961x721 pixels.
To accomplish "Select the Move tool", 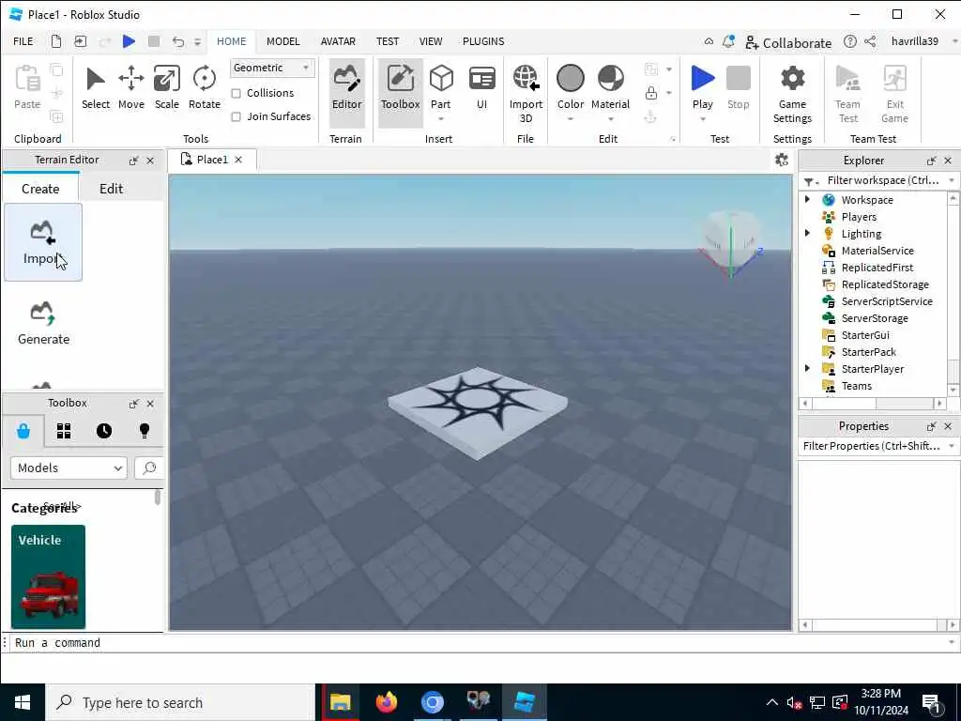I will point(131,87).
